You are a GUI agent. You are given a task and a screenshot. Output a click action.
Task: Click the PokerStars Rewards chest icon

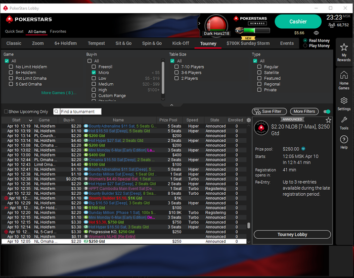point(239,30)
